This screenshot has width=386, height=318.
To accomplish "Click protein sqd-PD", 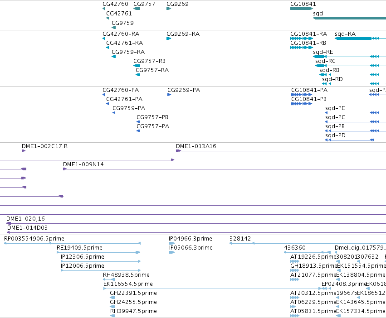I will coord(335,135).
